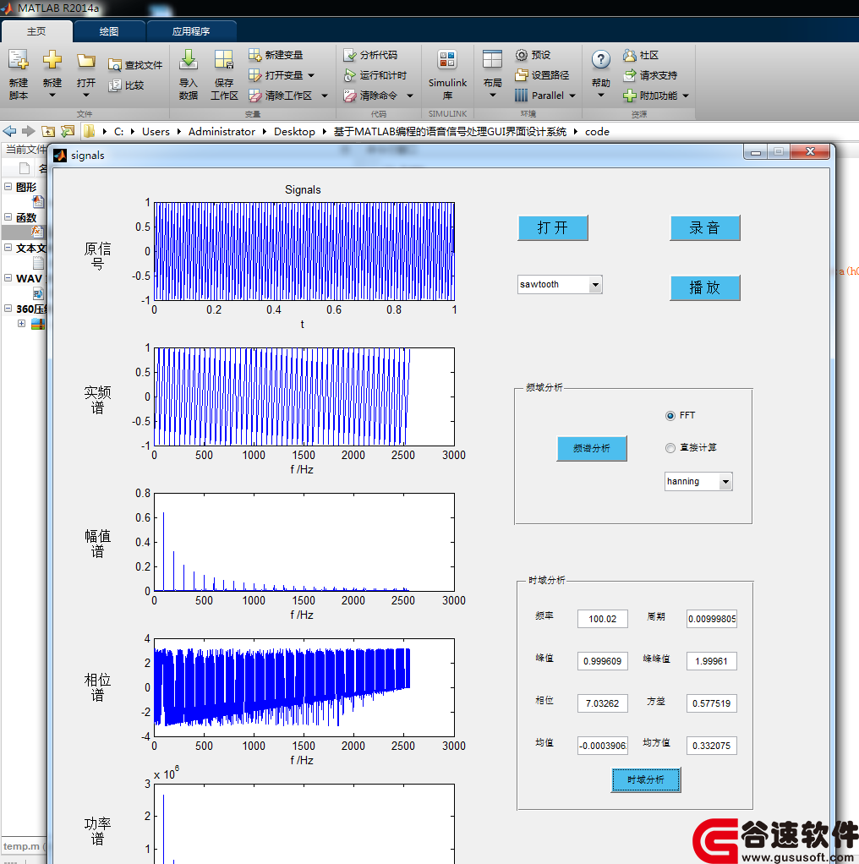Click the Add-Ons (附加功能) plus icon
The width and height of the screenshot is (859, 864).
629,96
